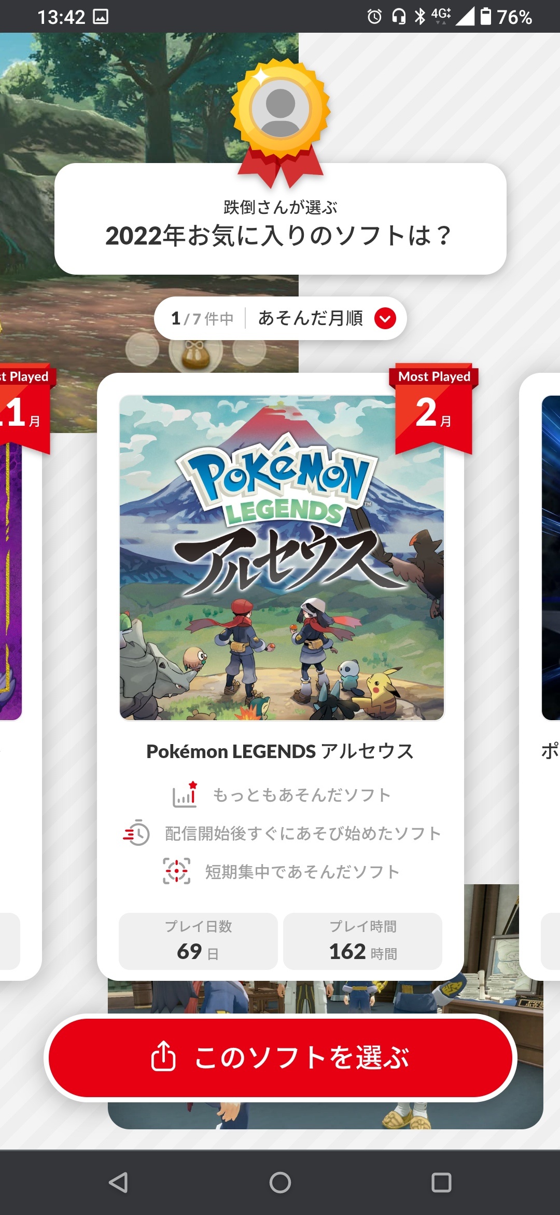Tap the 短期集中 target icon
The width and height of the screenshot is (560, 1215).
point(177,871)
